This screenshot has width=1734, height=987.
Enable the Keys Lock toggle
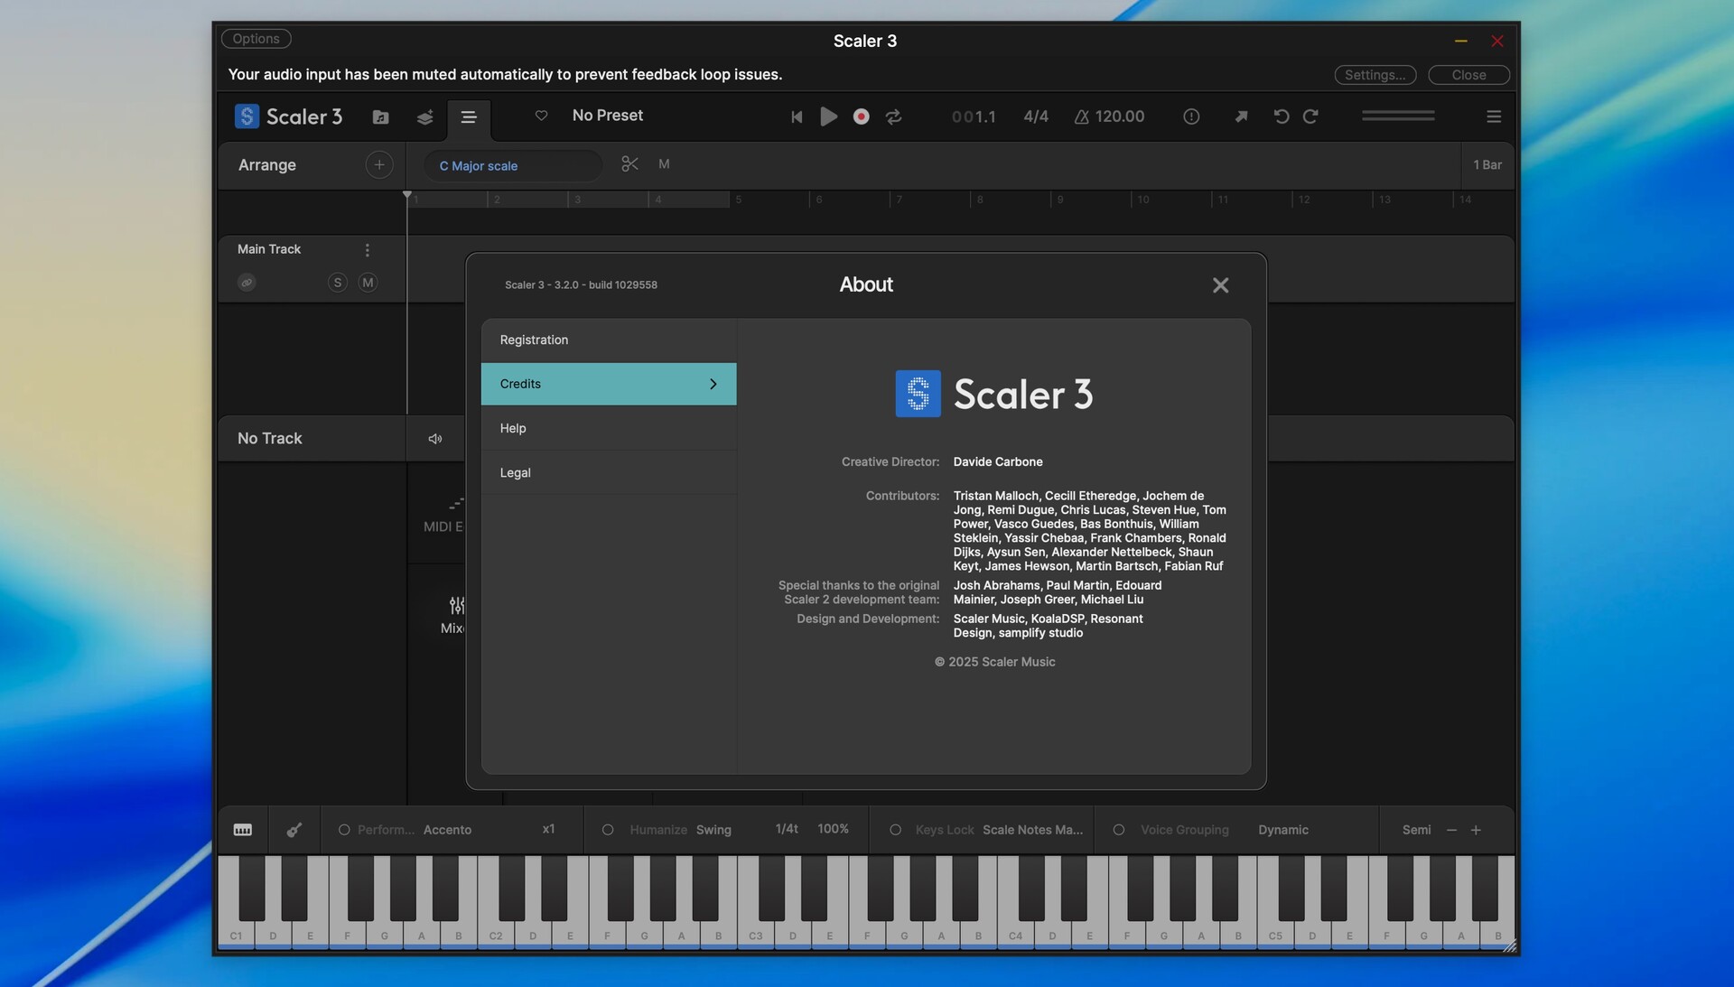(895, 830)
